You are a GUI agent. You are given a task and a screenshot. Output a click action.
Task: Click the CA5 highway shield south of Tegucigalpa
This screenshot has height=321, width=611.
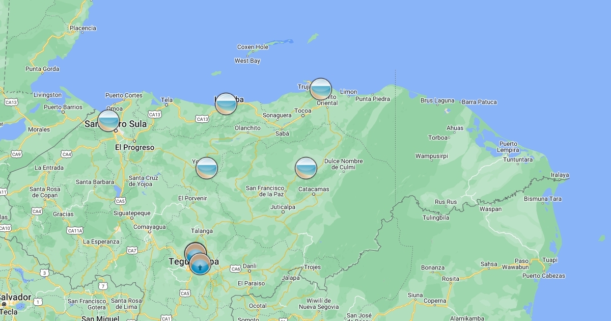pos(185,293)
